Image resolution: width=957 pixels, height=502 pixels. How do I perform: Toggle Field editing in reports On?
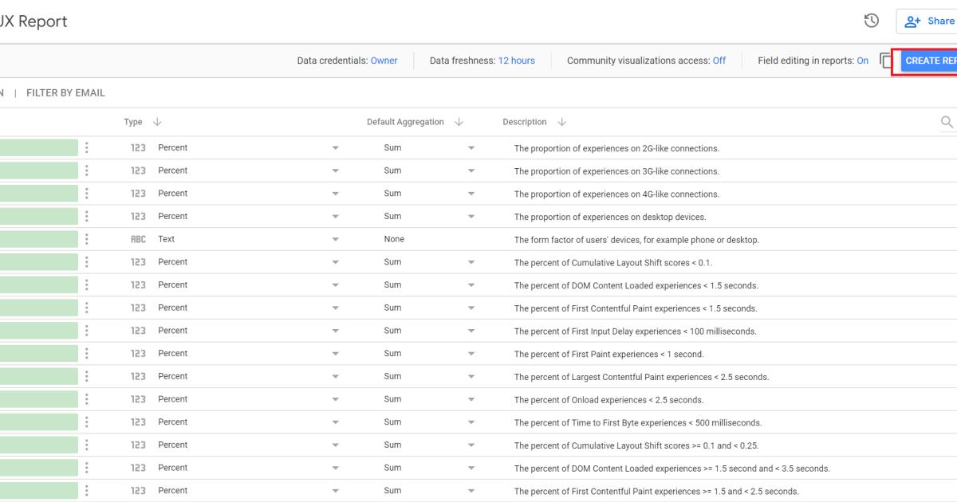click(x=862, y=61)
